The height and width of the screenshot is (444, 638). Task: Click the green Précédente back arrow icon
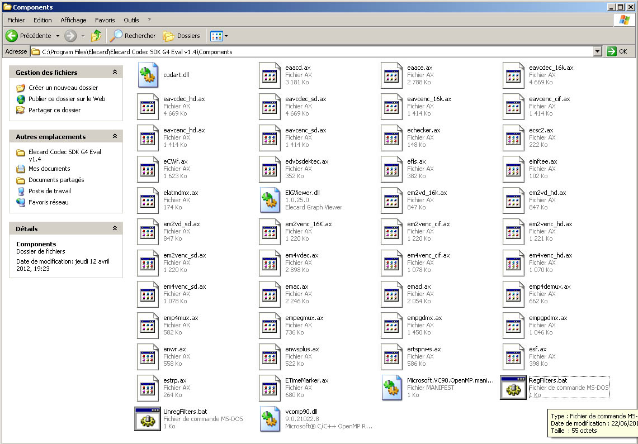click(x=12, y=36)
